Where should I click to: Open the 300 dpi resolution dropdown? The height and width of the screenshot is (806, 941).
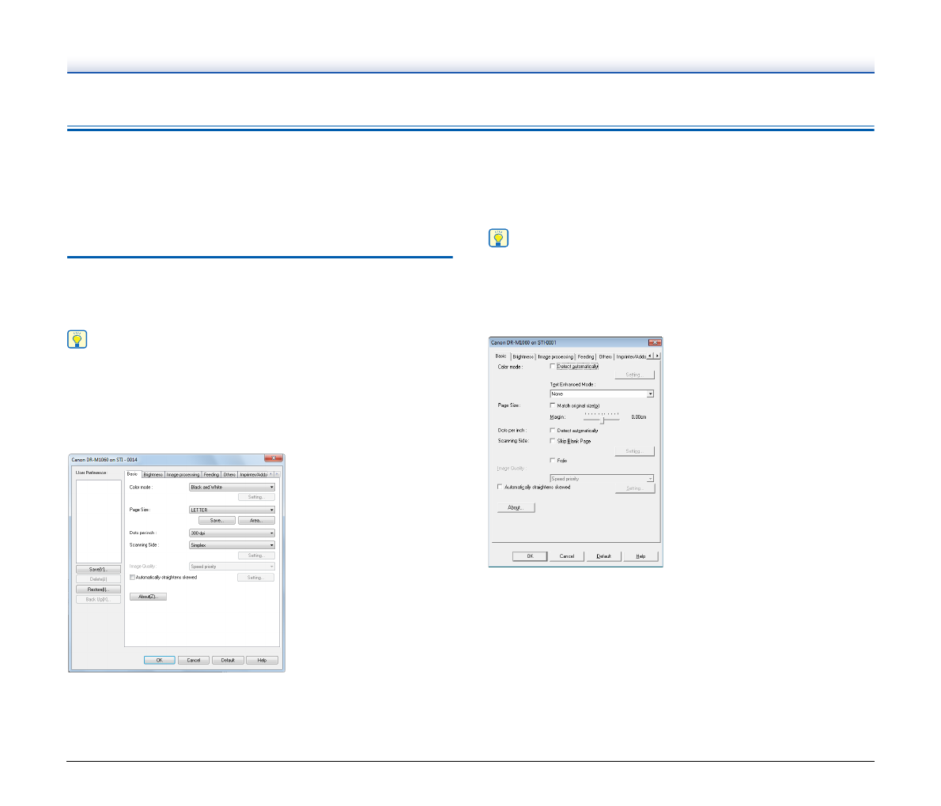tap(232, 533)
